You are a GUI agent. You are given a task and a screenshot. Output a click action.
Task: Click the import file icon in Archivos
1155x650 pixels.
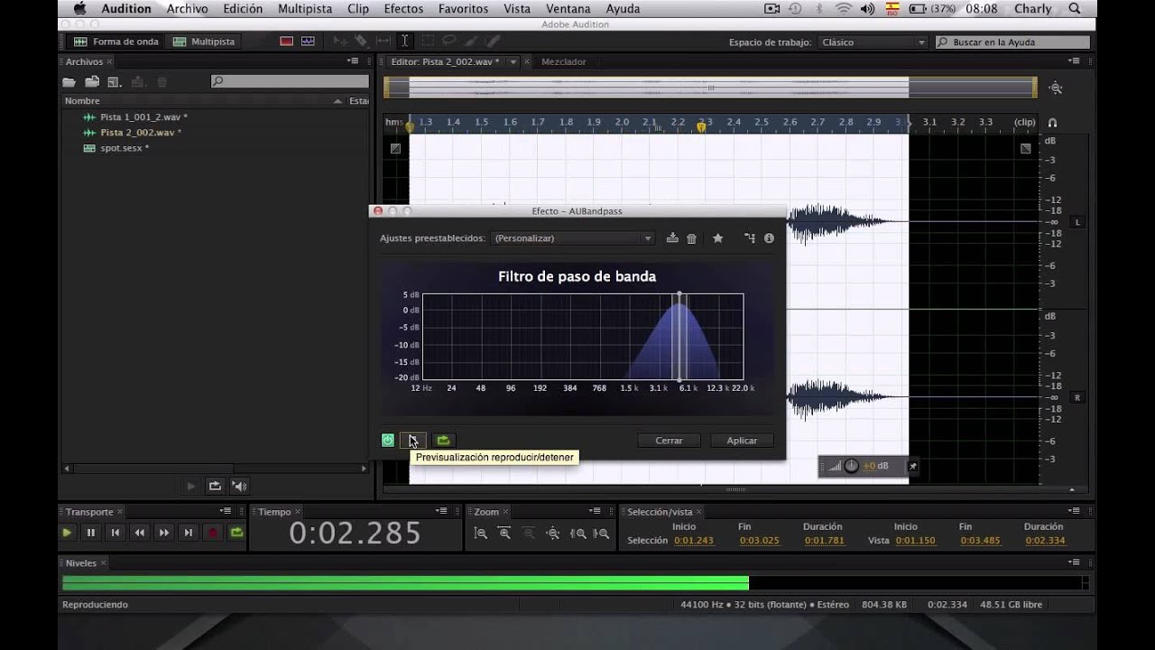[92, 82]
